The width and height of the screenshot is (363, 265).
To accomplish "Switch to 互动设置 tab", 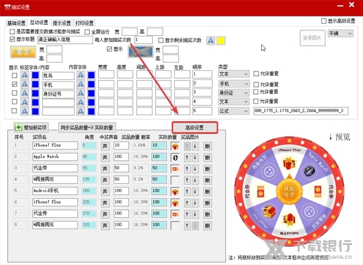I will (39, 22).
